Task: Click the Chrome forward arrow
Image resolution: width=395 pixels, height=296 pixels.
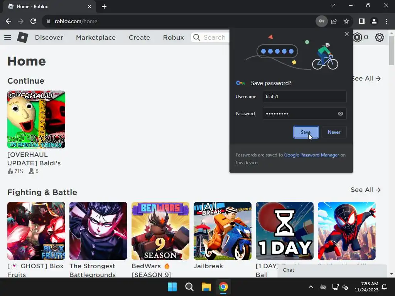Action: click(x=21, y=22)
